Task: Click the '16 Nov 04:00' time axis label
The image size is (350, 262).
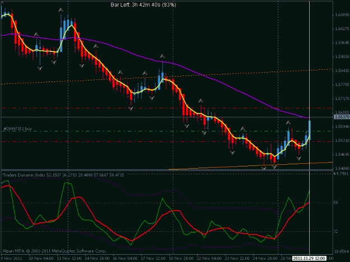Action: [x=125, y=258]
